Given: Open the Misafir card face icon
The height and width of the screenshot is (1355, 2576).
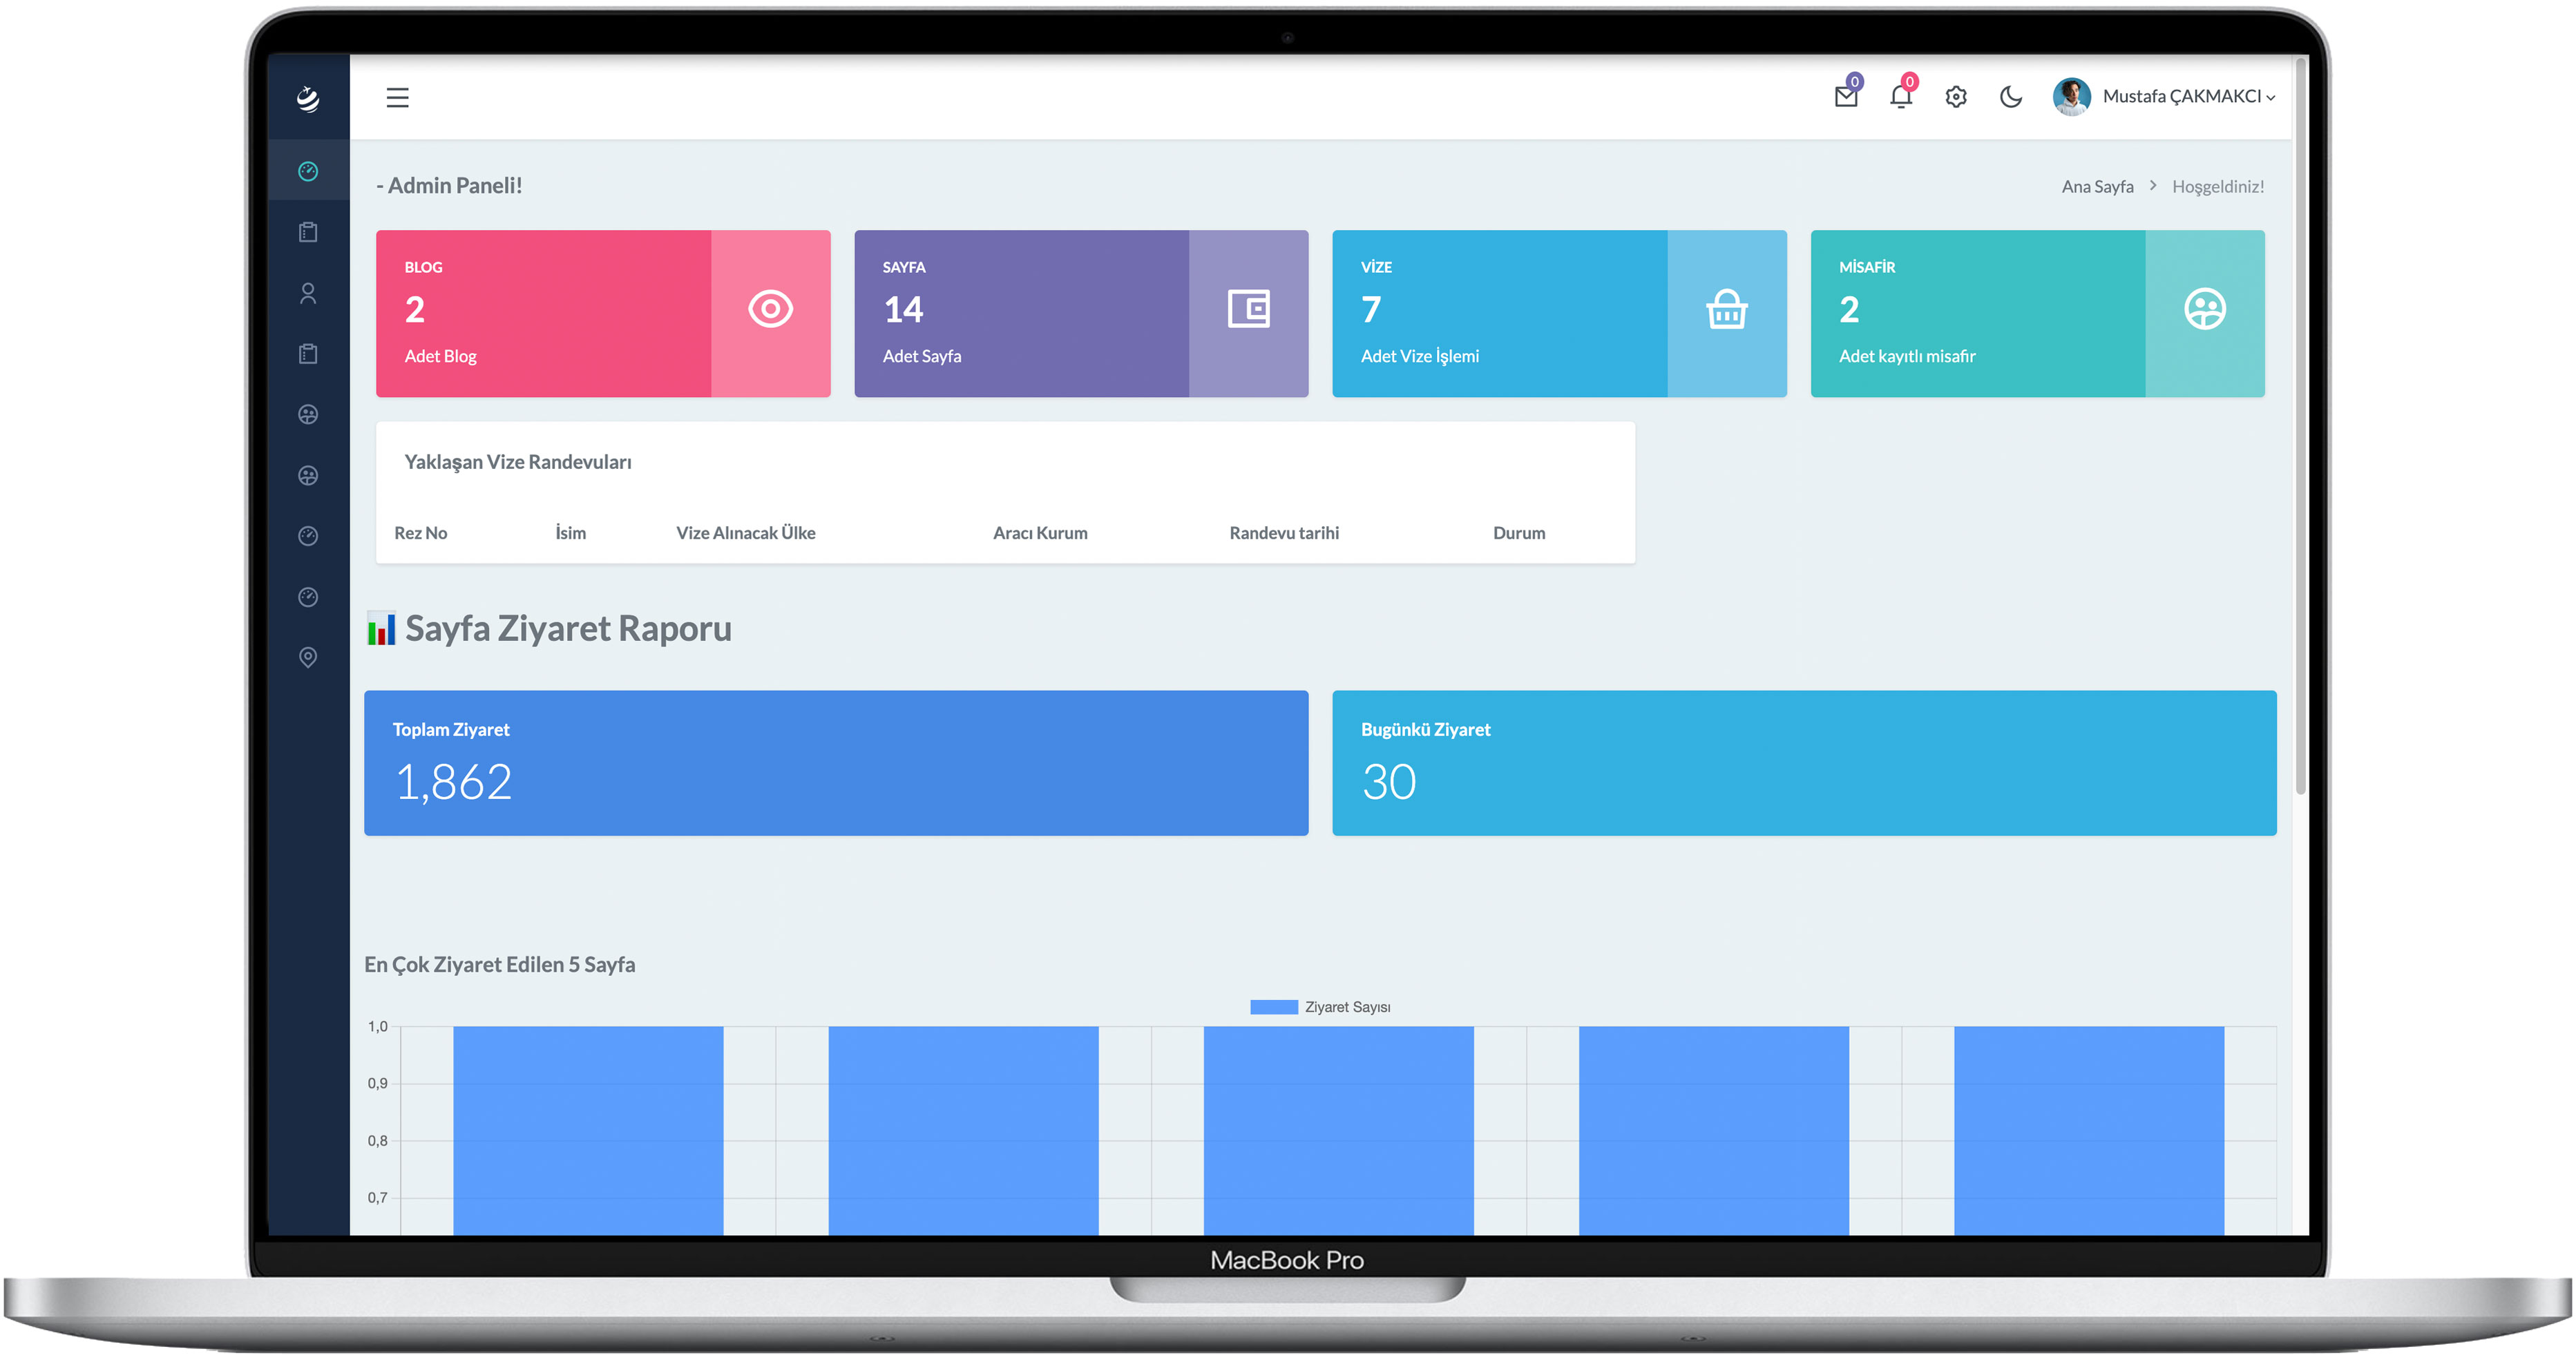Looking at the screenshot, I should click(2204, 309).
